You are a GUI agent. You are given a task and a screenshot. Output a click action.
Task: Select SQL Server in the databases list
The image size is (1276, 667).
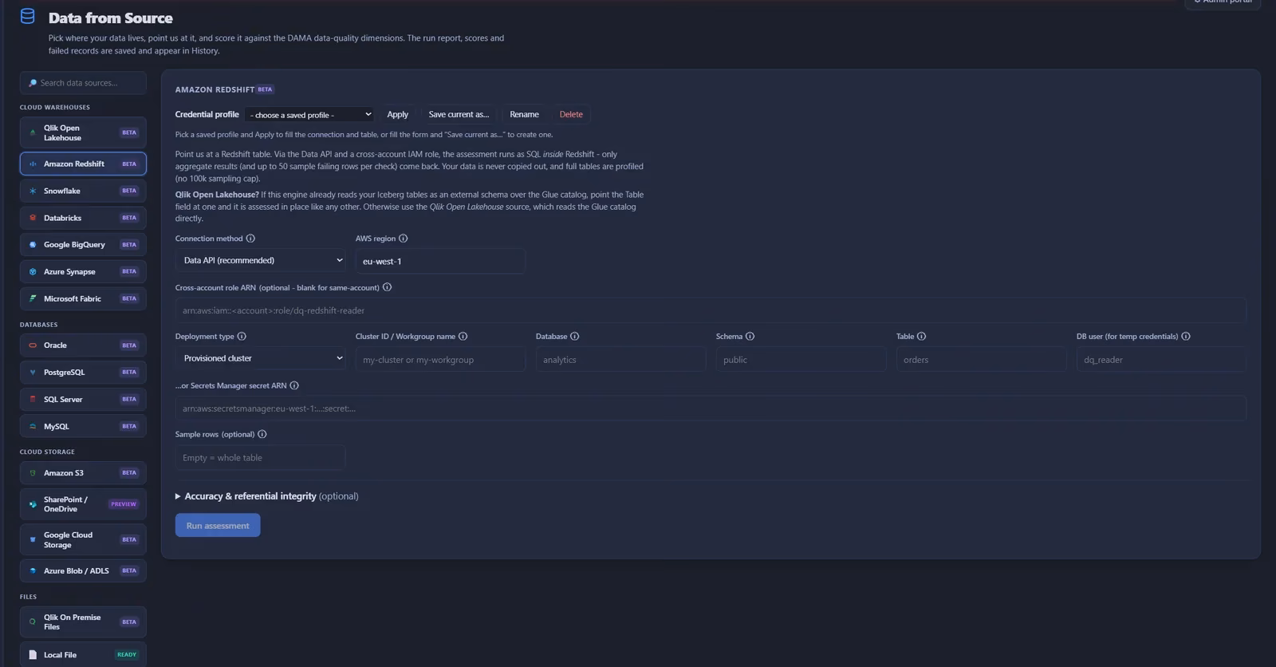(83, 399)
